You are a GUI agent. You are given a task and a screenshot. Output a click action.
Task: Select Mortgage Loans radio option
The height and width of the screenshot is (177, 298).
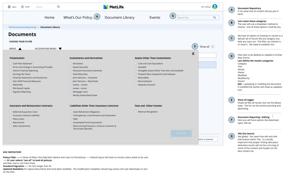pyautogui.click(x=70, y=92)
